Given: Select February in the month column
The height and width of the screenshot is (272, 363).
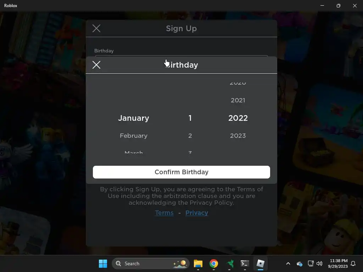Looking at the screenshot, I should tap(134, 136).
